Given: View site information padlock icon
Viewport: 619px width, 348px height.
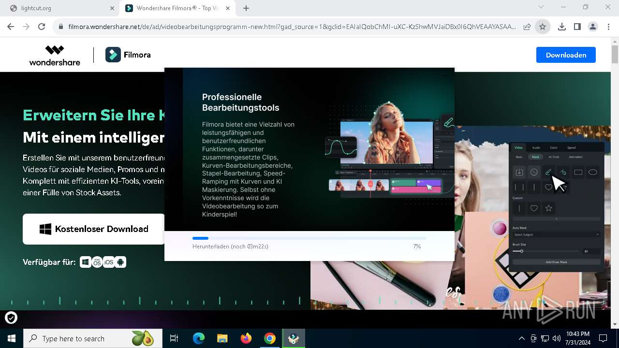Looking at the screenshot, I should (61, 27).
